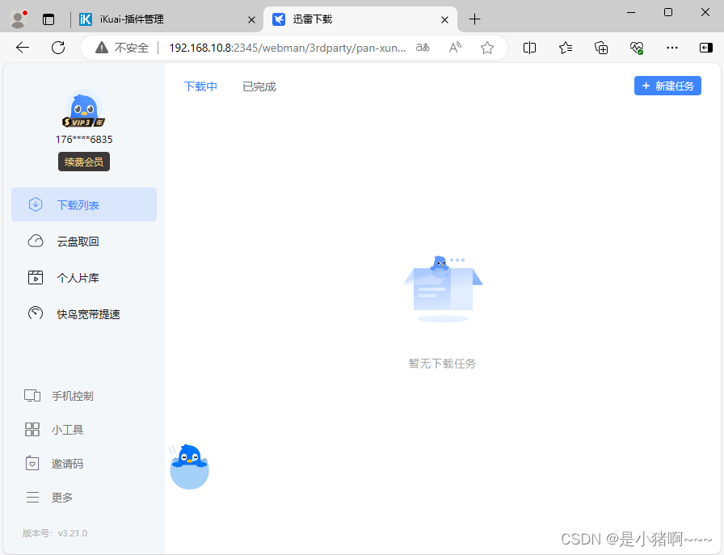Click the version text v3.21.0

(73, 533)
